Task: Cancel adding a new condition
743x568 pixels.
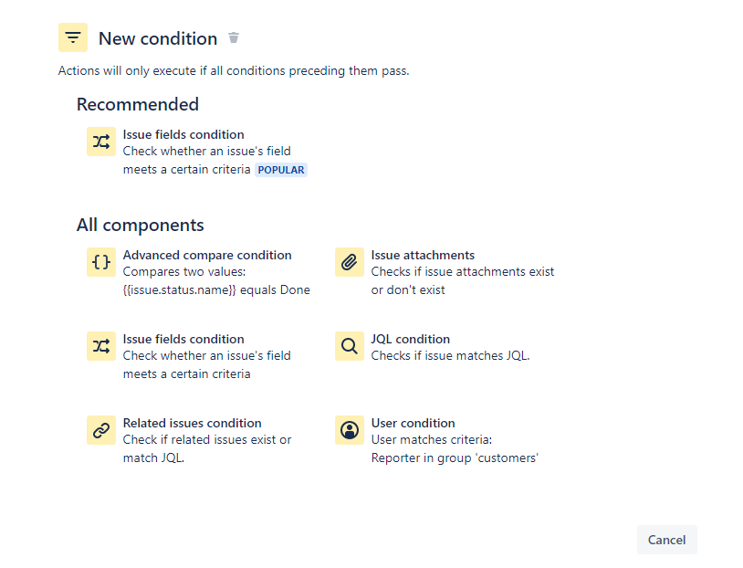Action: (666, 540)
